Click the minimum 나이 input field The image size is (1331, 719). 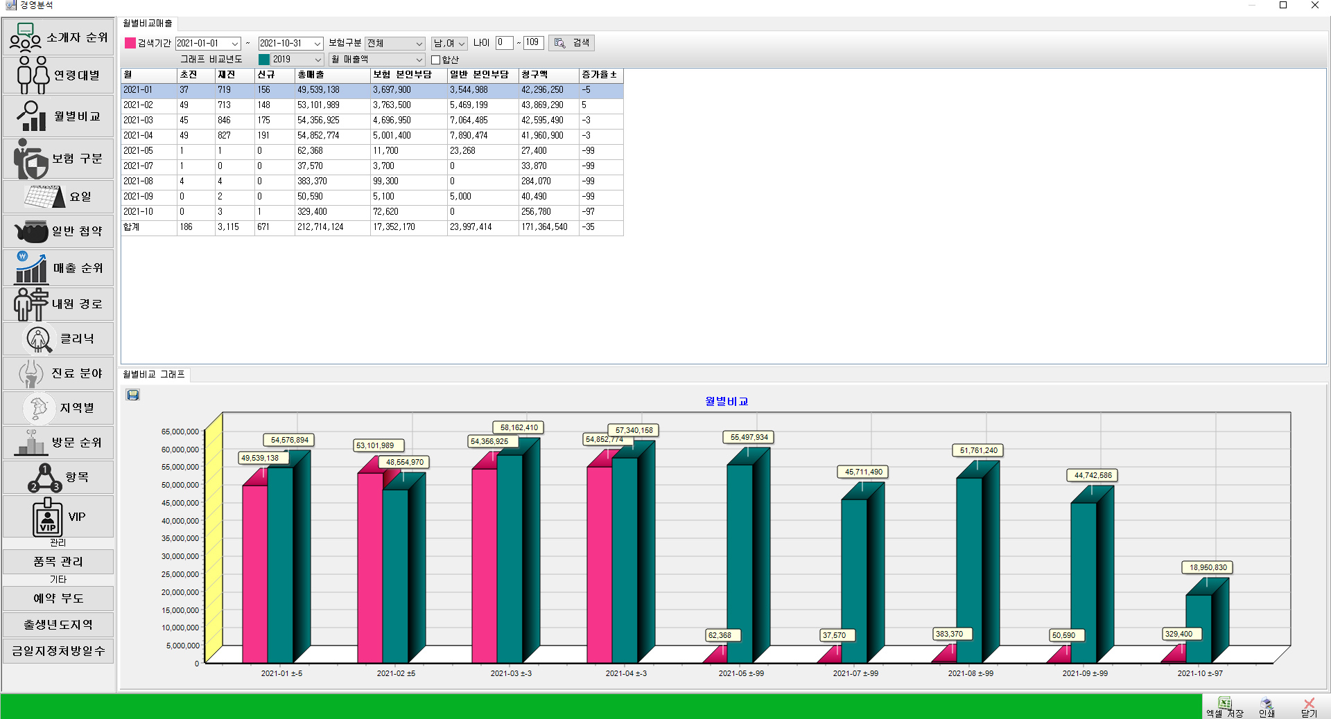coord(504,43)
